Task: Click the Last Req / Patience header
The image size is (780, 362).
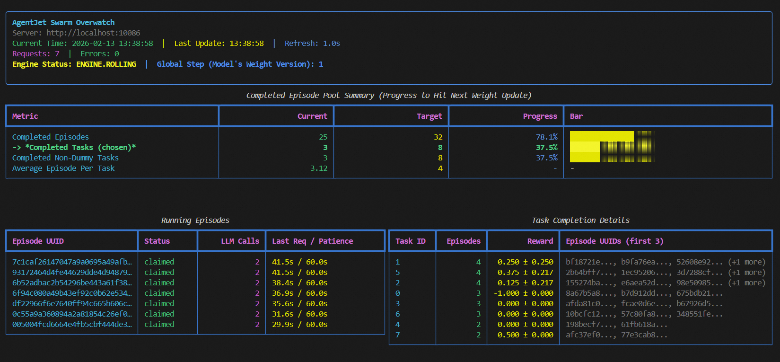Action: click(312, 241)
